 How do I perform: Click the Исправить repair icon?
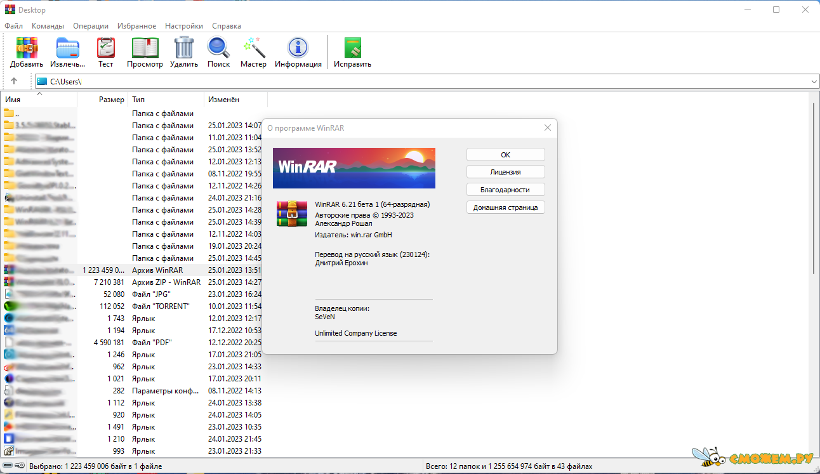click(352, 52)
